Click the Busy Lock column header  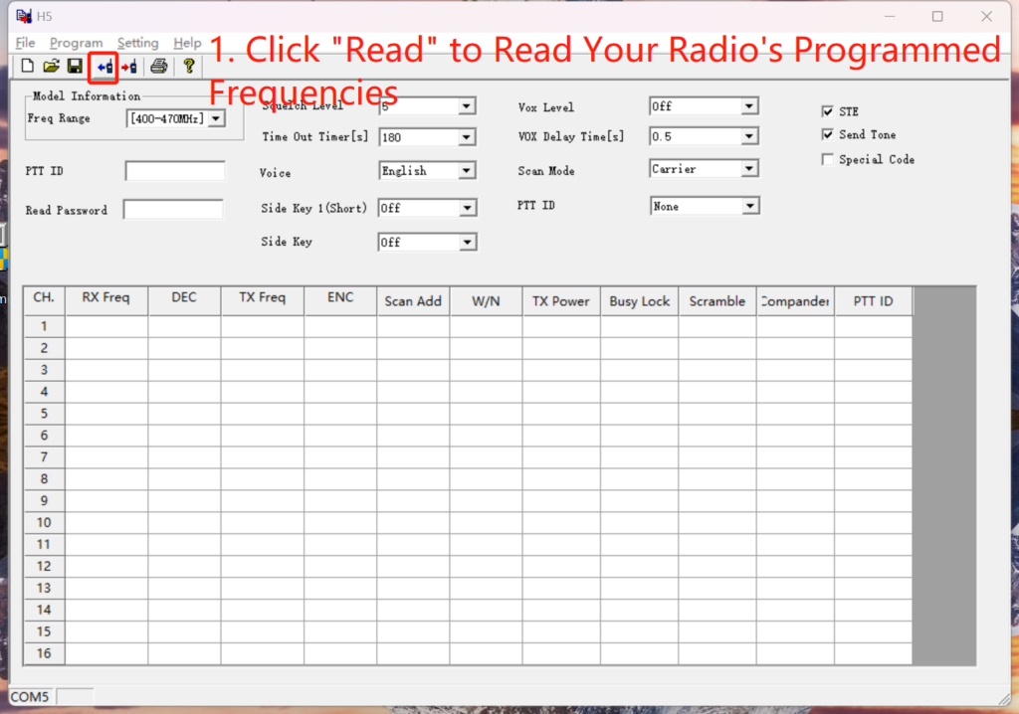639,300
